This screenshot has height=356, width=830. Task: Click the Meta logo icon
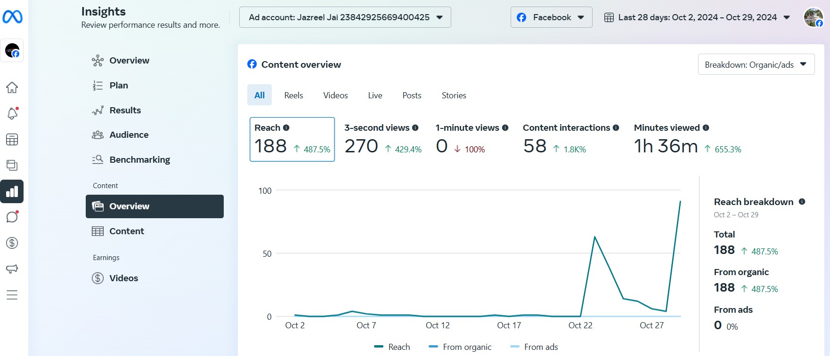(12, 17)
